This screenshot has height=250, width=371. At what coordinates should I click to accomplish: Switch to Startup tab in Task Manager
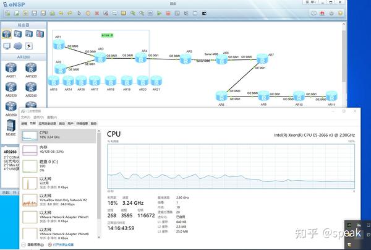point(62,123)
